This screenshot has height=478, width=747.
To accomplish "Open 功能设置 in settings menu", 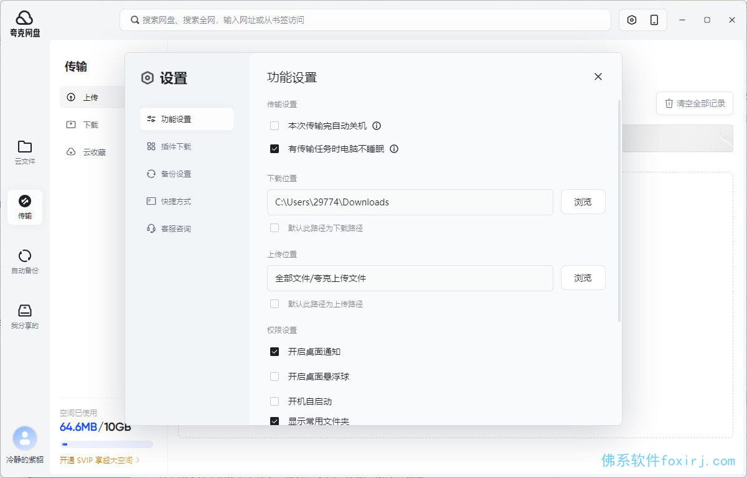I will (x=187, y=119).
